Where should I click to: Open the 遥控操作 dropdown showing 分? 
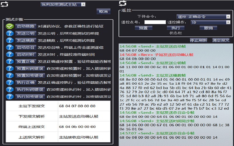click(x=210, y=22)
